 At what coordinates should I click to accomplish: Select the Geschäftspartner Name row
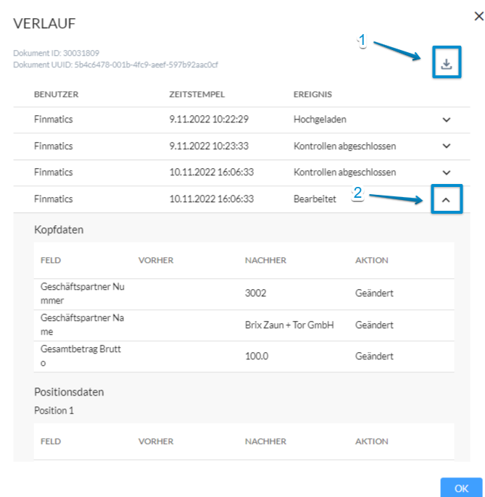[244, 325]
